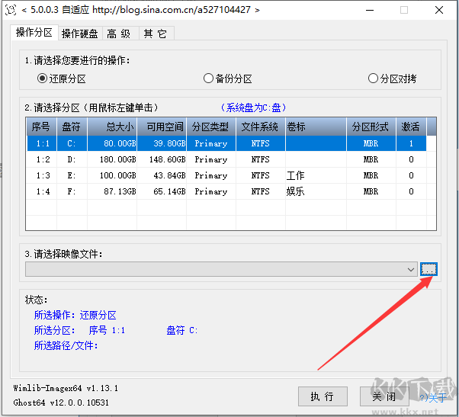Click the app icon in the title bar
The width and height of the screenshot is (459, 417).
[11, 10]
